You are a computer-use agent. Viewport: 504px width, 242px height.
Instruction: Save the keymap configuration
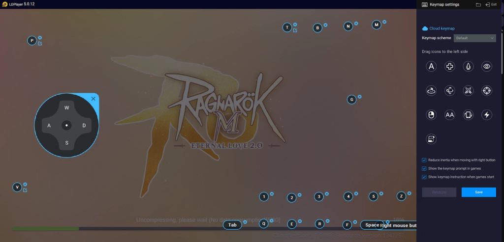[478, 192]
